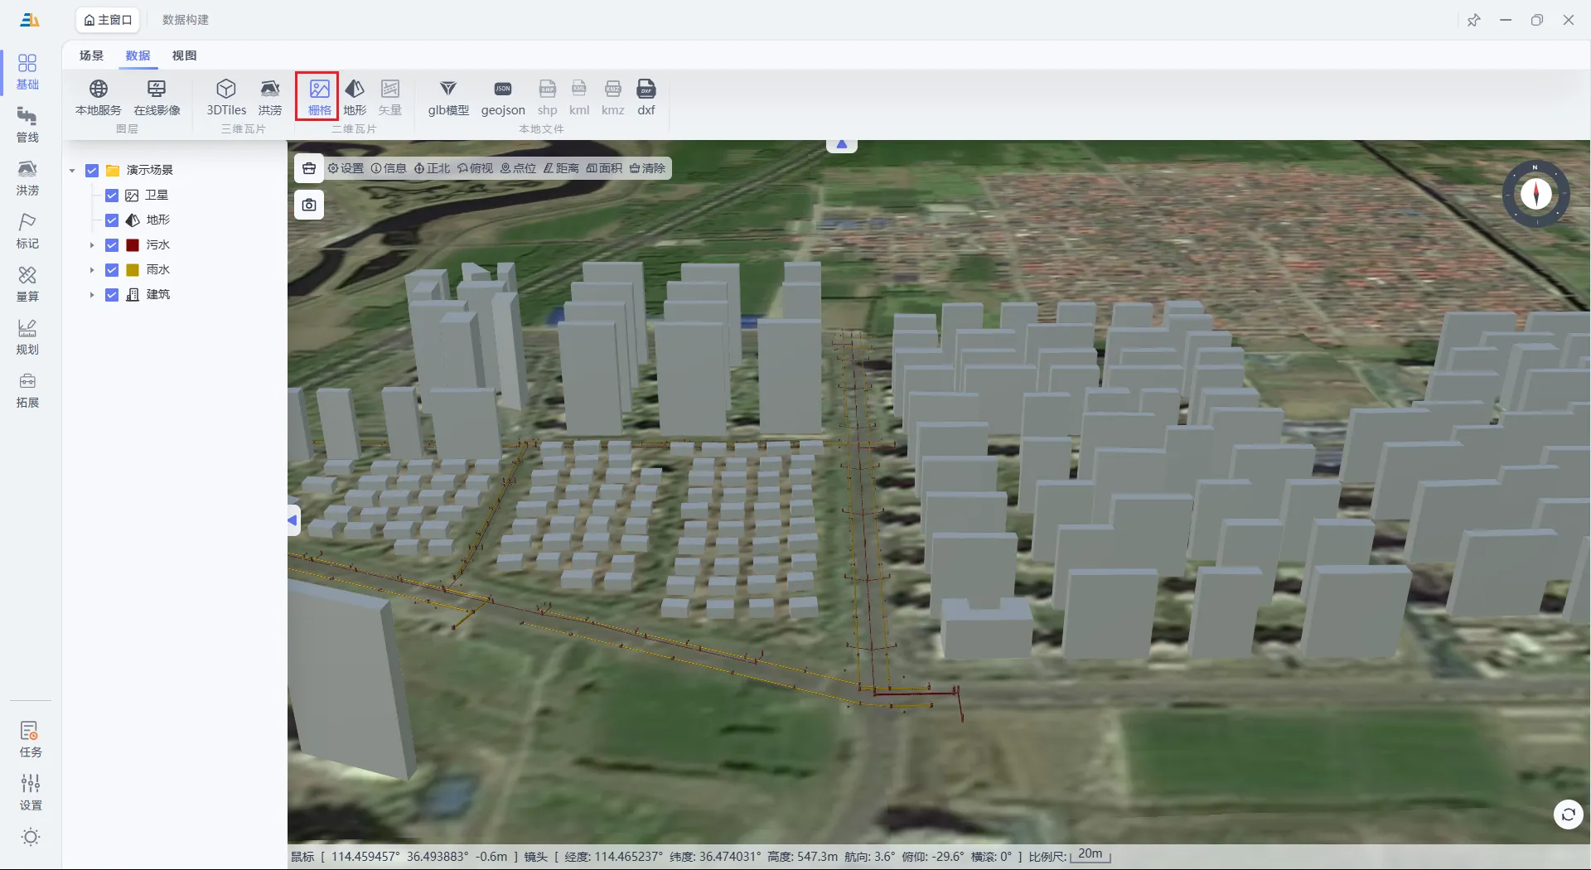Screen dimensions: 1591x870
Task: Select the 地形 terrain tile tool in ribbon
Action: 355,97
